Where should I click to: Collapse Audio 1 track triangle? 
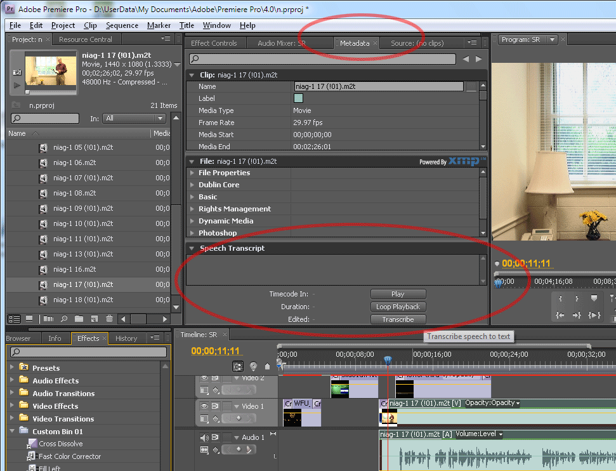click(x=237, y=437)
